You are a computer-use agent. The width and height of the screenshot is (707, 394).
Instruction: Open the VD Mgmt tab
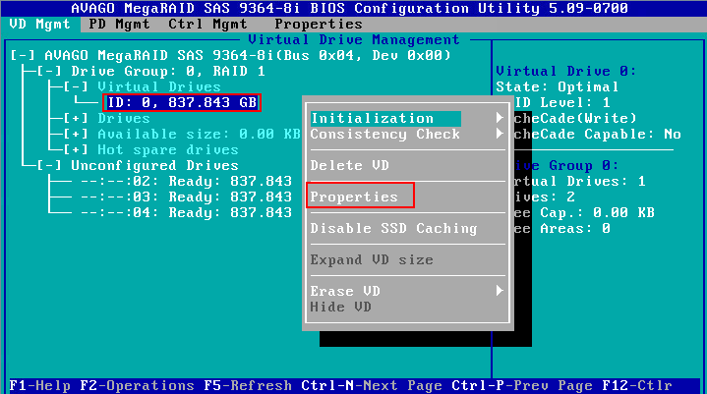[35, 24]
